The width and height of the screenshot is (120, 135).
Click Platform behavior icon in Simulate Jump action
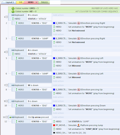coord(79,125)
